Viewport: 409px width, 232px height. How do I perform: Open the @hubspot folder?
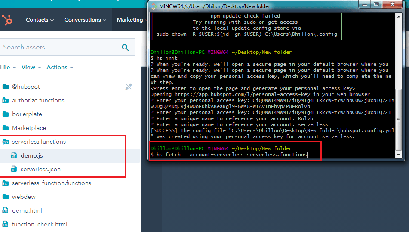[26, 87]
